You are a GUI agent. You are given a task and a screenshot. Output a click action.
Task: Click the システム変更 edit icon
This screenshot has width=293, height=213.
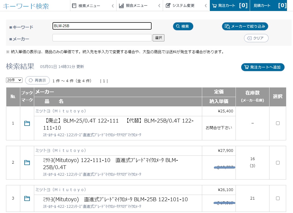168,5
